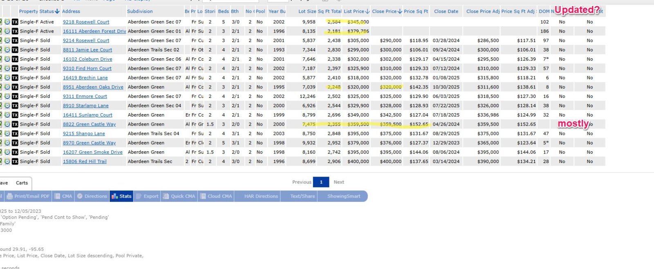Open Cloud CMA toolbar button
The image size is (654, 269).
pos(216,196)
